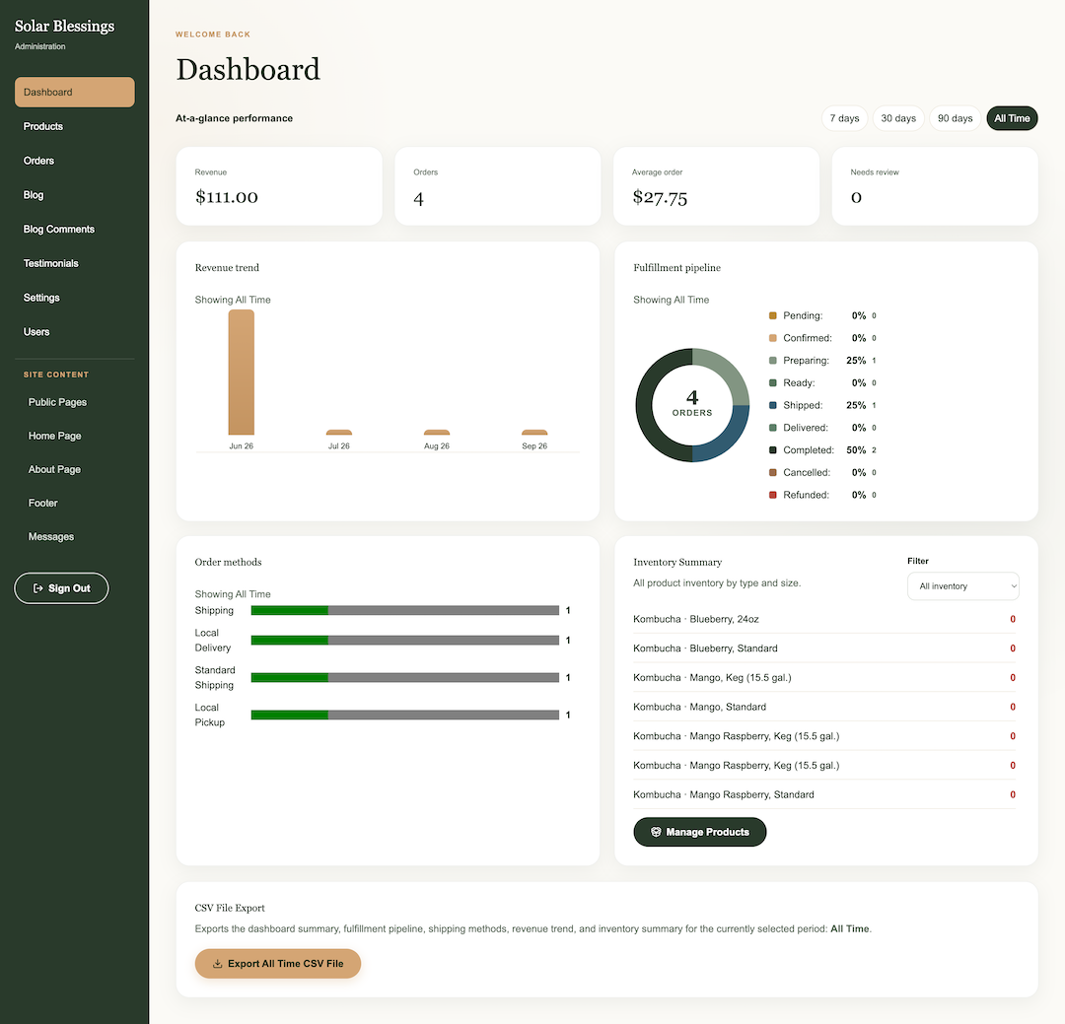Go to Products in the sidebar
This screenshot has width=1065, height=1024.
coord(75,126)
